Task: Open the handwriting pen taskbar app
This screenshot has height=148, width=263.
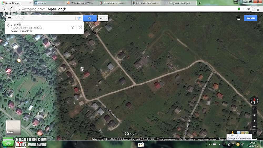Action: point(140,144)
